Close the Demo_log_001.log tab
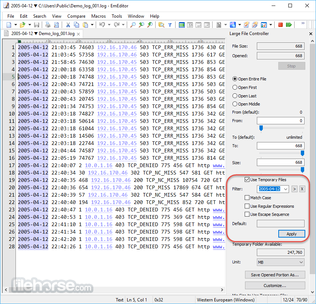This screenshot has height=304, width=316. click(78, 34)
